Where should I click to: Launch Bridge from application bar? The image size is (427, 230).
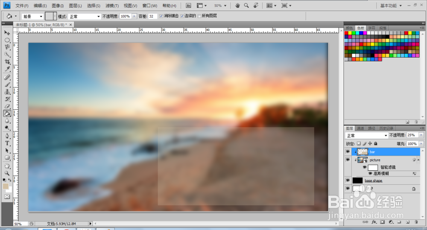(x=188, y=6)
